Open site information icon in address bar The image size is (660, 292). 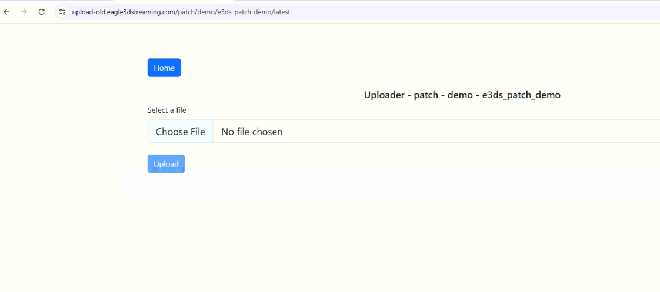(x=62, y=12)
